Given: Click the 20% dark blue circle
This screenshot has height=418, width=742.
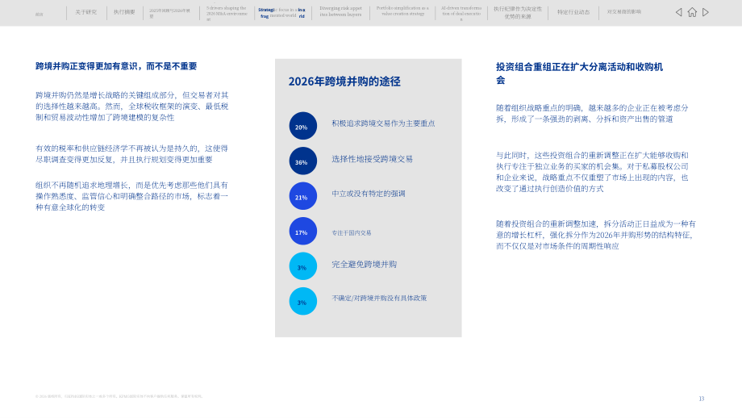Looking at the screenshot, I should pos(303,126).
